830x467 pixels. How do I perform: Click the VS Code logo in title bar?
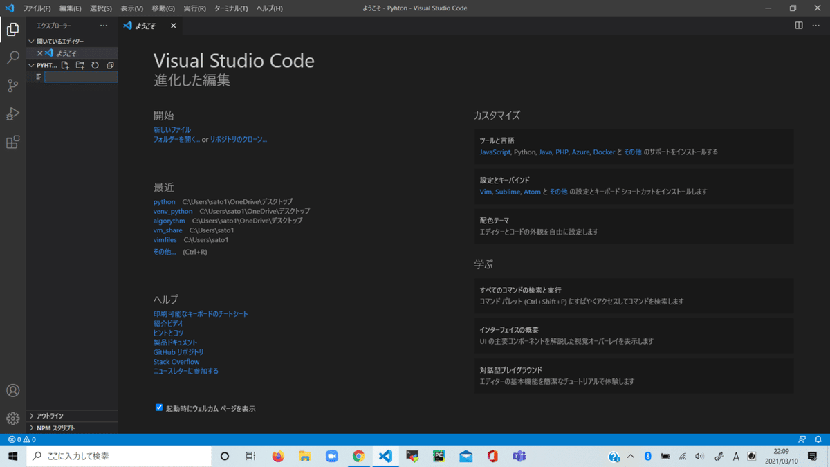click(10, 8)
